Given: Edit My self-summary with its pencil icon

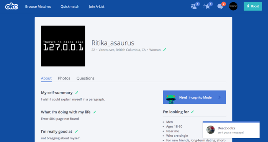Looking at the screenshot, I should (77, 93).
